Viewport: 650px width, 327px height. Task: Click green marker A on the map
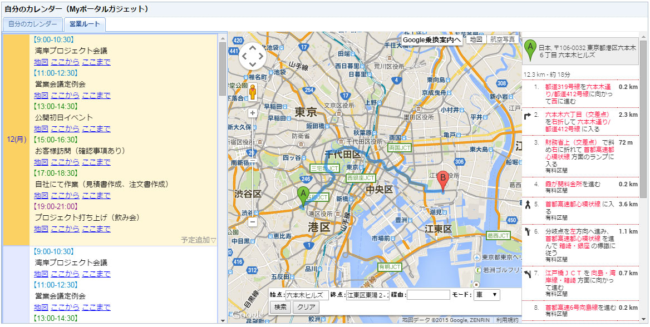[x=303, y=197]
